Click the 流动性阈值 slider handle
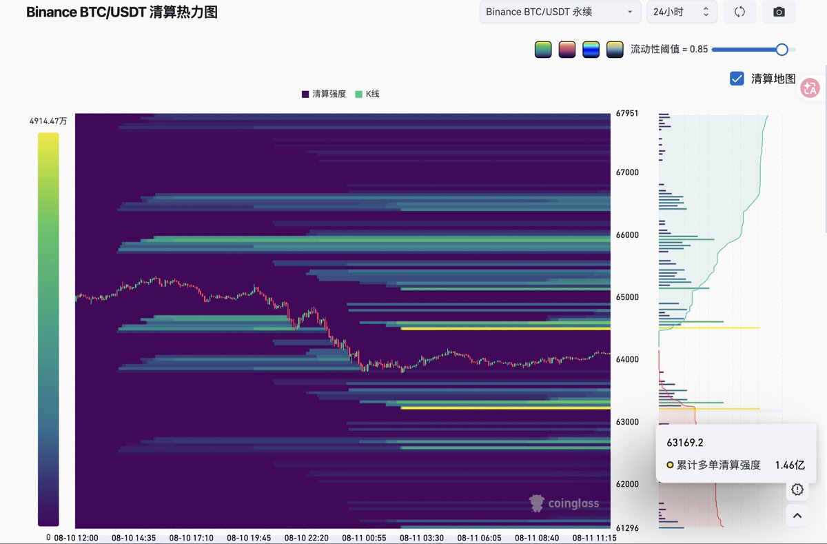The width and height of the screenshot is (827, 544). [x=782, y=50]
